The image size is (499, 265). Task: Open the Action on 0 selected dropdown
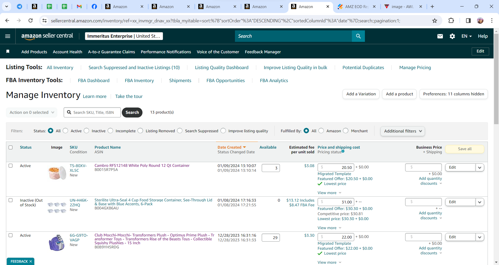point(32,112)
